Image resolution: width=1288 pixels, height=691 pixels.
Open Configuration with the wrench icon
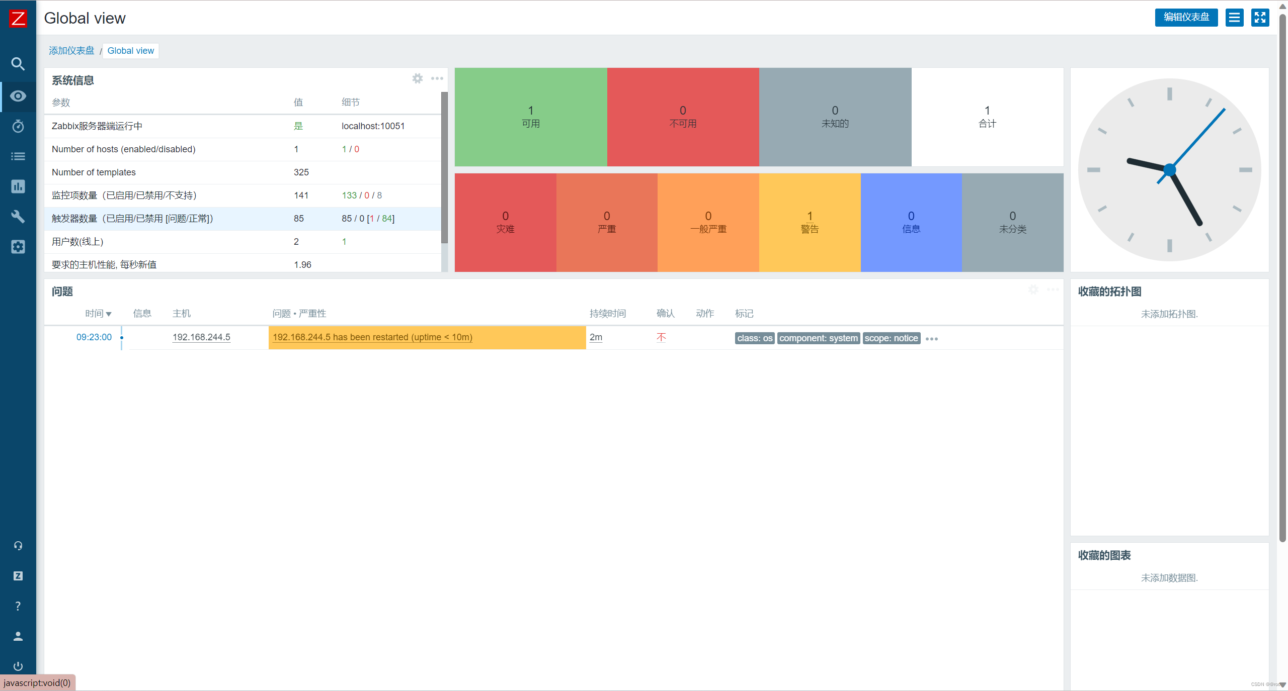coord(18,217)
